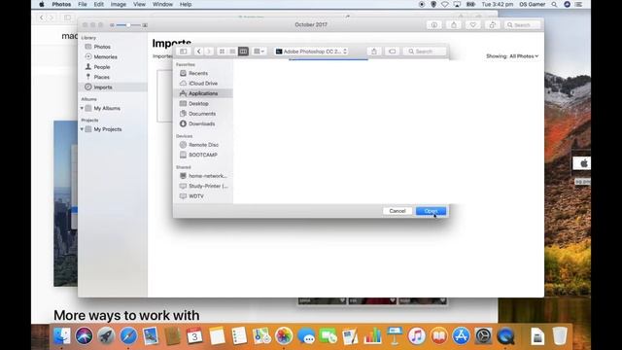
Task: Open Launchpad from the Dock
Action: (106, 336)
